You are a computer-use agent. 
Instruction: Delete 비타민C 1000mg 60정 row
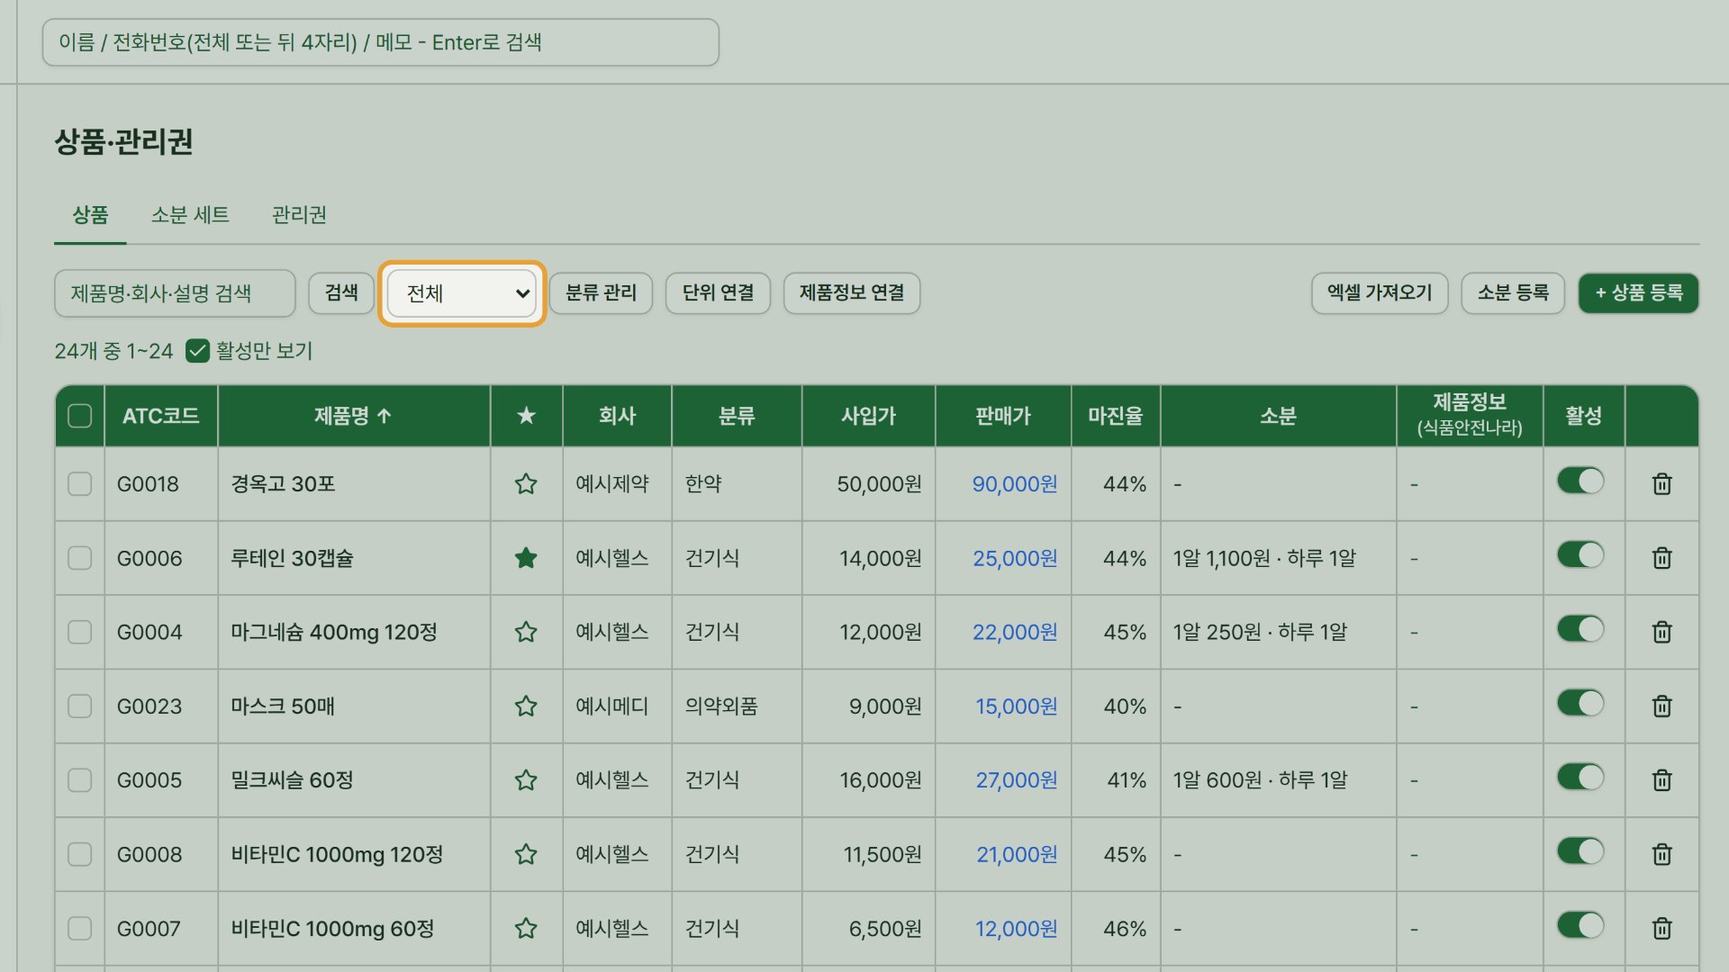coord(1662,928)
